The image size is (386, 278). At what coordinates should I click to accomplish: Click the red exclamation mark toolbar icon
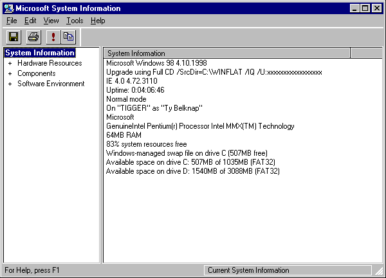coord(53,37)
